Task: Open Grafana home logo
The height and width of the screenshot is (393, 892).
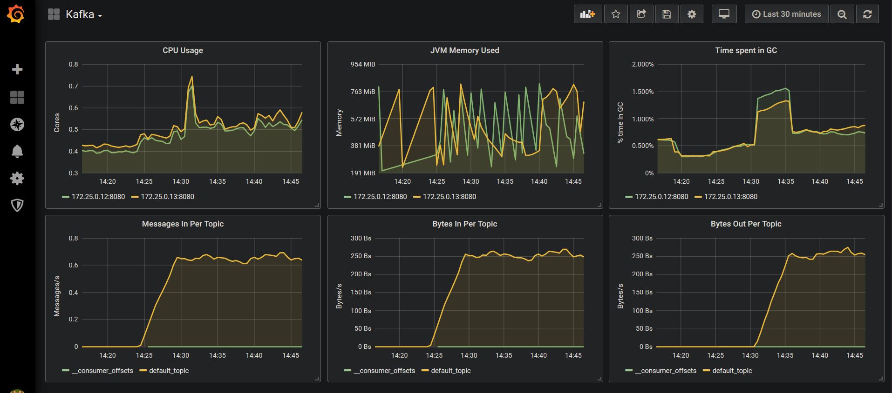Action: pyautogui.click(x=16, y=14)
